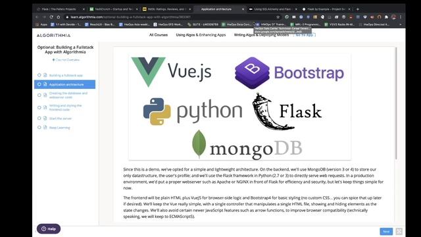The width and height of the screenshot is (421, 237).
Task: Open Keep Learning lesson
Action: click(60, 127)
